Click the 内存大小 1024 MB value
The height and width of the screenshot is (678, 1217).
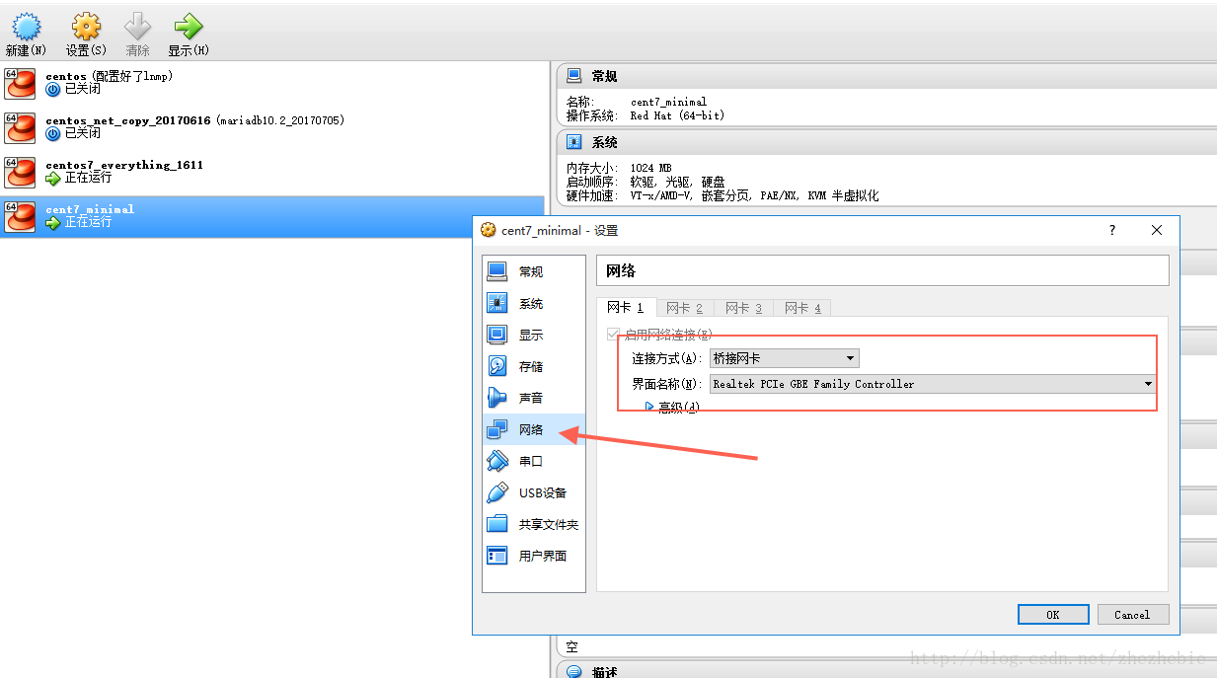(x=650, y=169)
